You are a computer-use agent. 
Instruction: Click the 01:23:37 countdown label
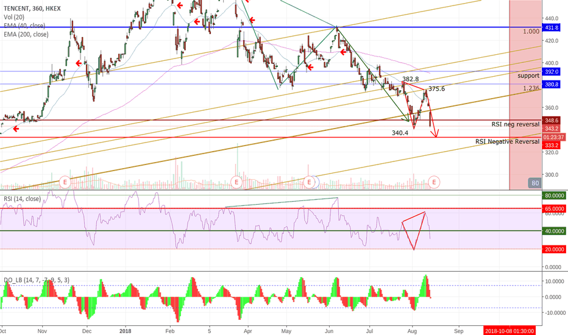pos(554,137)
